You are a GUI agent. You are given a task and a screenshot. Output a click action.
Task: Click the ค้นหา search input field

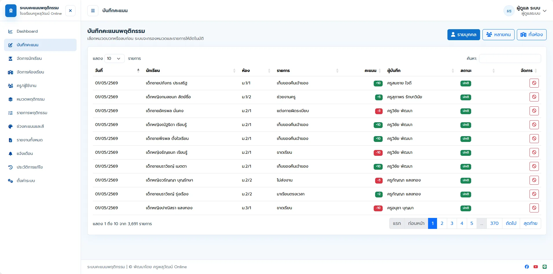(x=510, y=58)
